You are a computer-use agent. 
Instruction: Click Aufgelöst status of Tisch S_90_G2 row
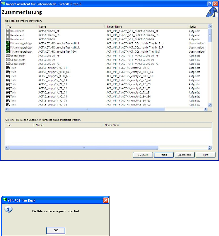pyautogui.click(x=194, y=105)
